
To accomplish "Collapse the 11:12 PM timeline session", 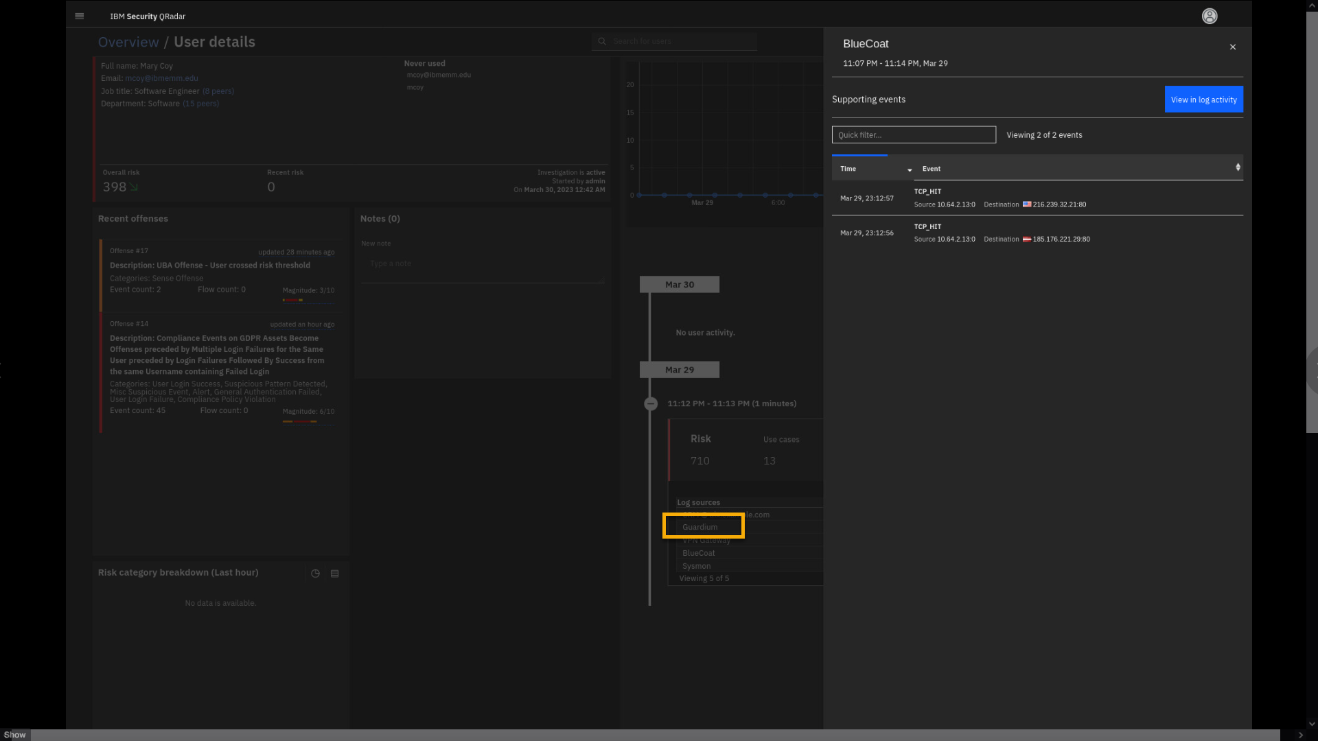I will (x=651, y=403).
